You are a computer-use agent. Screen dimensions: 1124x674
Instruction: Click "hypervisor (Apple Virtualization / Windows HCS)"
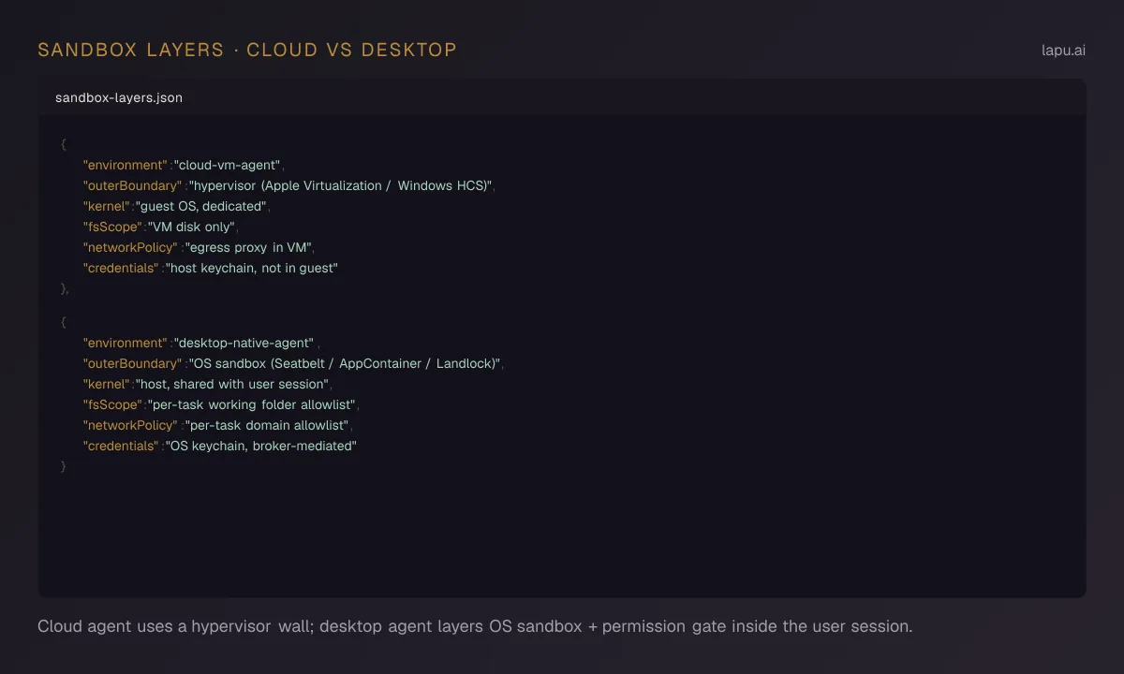pyautogui.click(x=341, y=185)
